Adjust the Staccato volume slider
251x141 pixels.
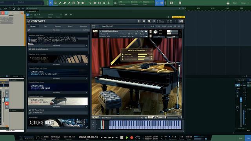[x=144, y=57]
